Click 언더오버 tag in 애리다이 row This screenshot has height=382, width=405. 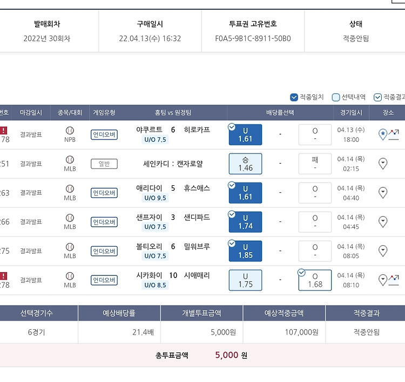[104, 193]
